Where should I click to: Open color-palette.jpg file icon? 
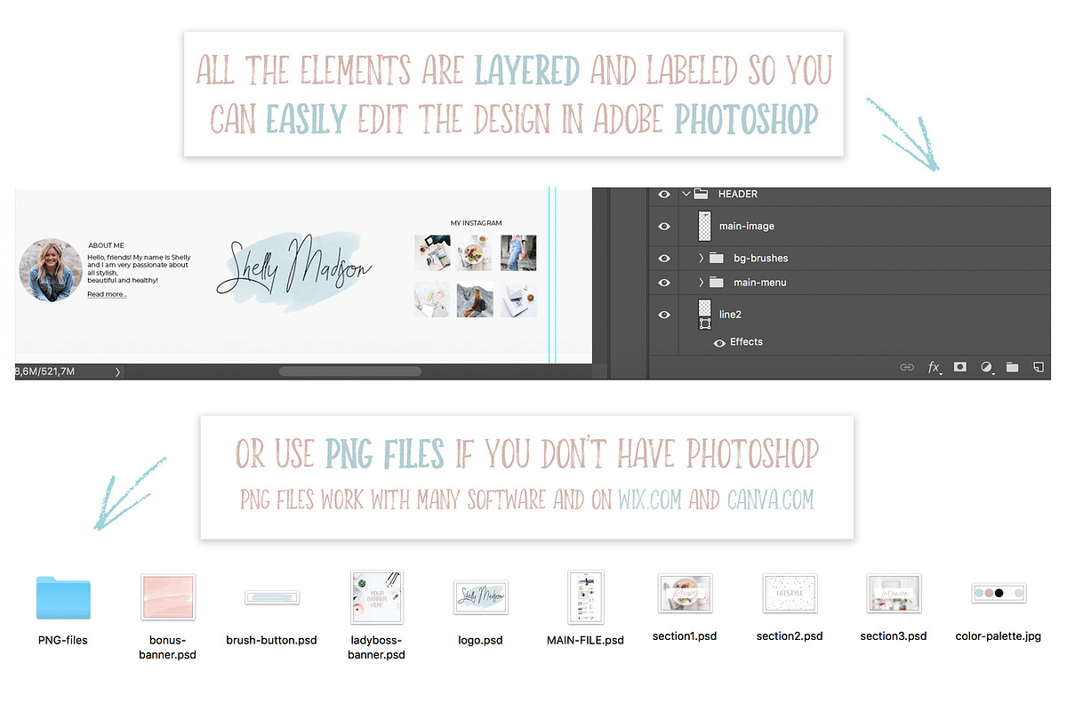(998, 594)
